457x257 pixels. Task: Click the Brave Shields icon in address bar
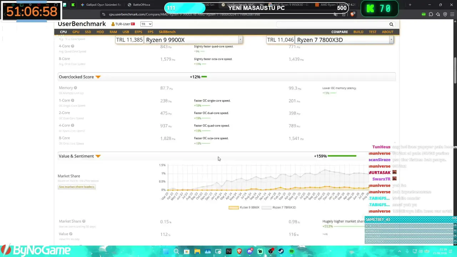pos(352,14)
